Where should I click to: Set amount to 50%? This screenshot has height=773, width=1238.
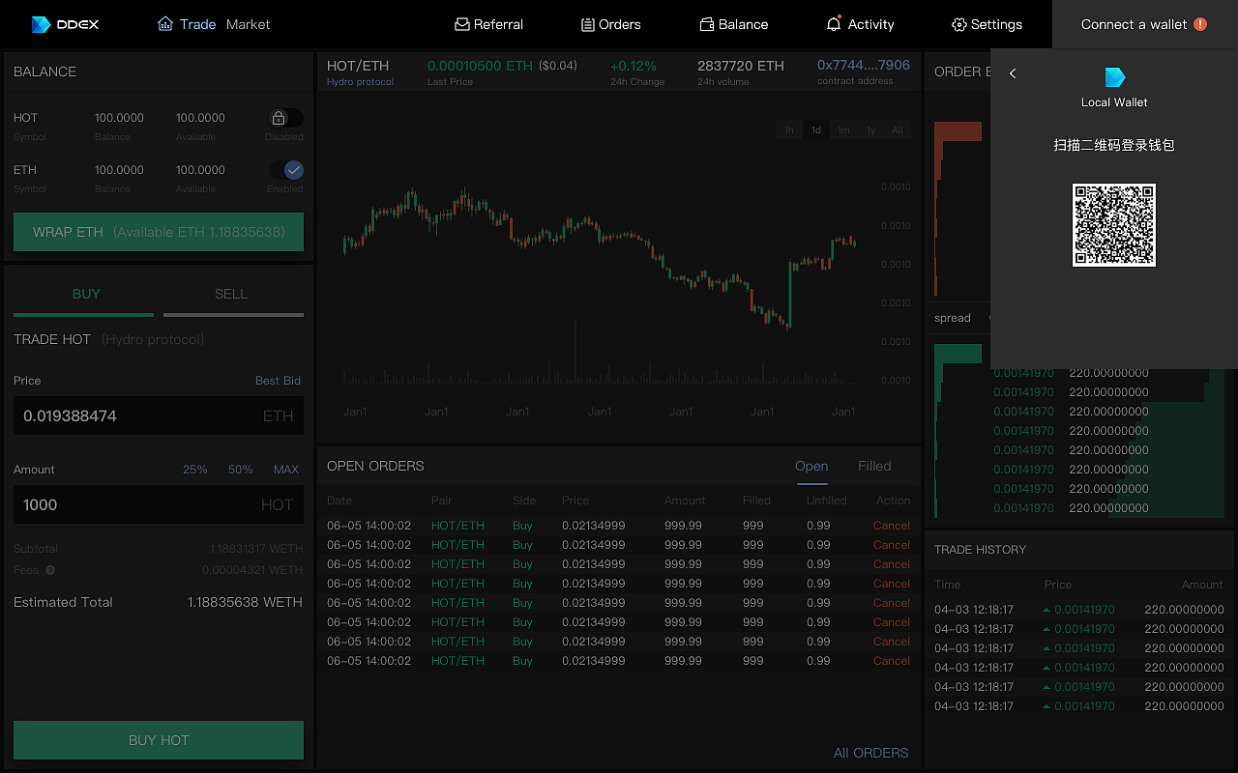[241, 470]
